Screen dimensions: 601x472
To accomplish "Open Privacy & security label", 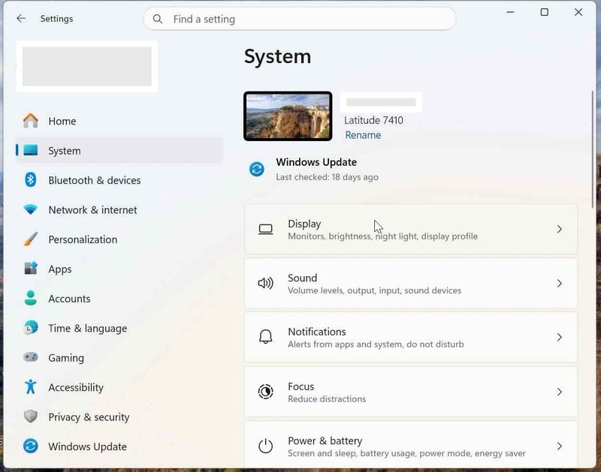I will click(x=89, y=417).
